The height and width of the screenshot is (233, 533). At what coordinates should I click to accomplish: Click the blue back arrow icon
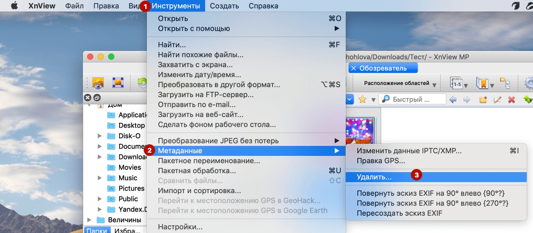click(452, 100)
